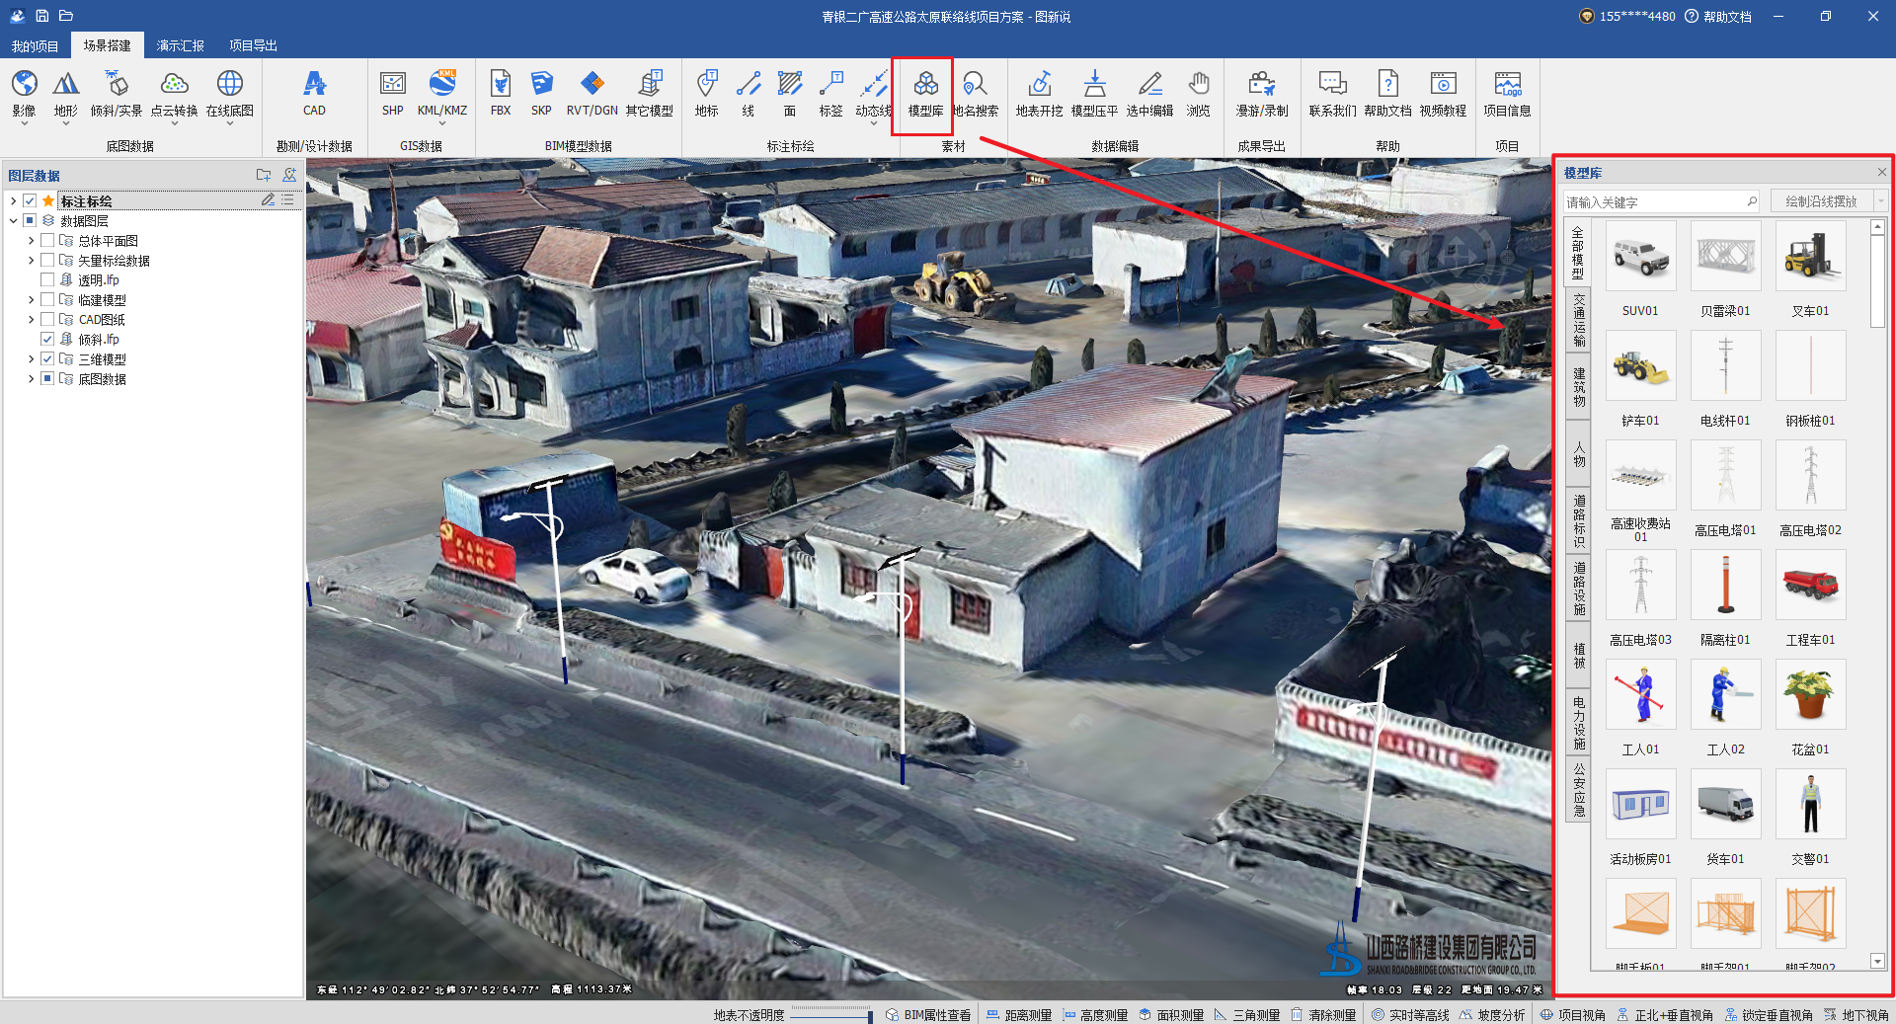Import an FBX model file
The height and width of the screenshot is (1024, 1896).
501,94
